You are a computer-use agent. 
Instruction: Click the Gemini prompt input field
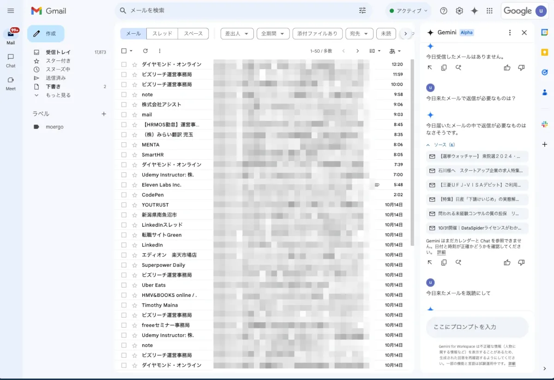point(477,327)
